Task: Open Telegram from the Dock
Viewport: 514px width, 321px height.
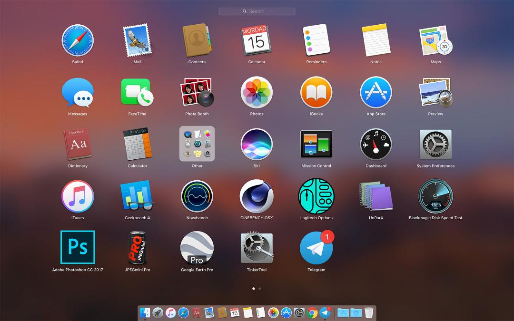Action: pyautogui.click(x=325, y=312)
